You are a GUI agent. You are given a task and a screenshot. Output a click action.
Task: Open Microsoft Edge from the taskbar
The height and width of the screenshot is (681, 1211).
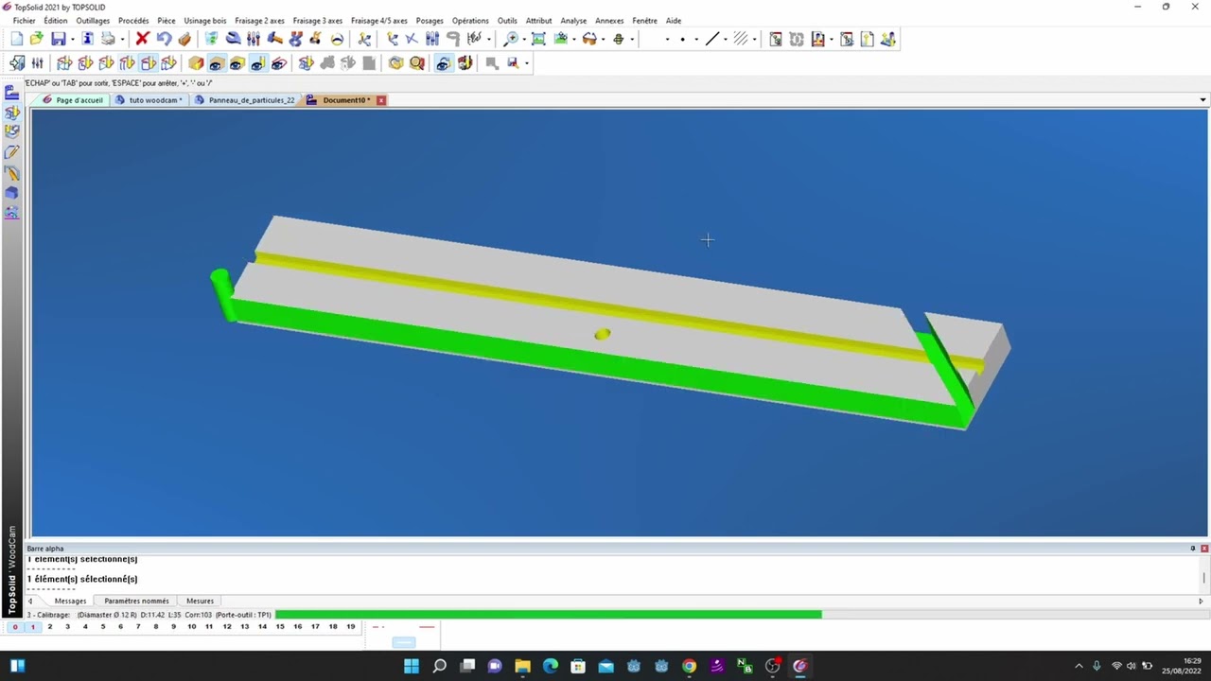551,666
